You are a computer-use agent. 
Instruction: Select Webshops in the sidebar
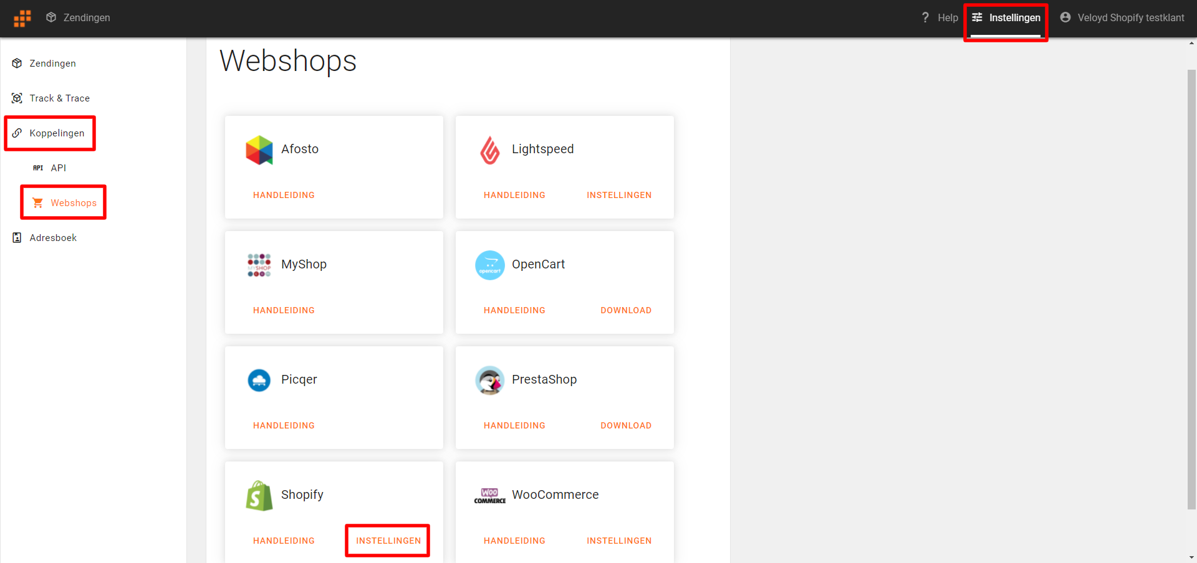coord(64,203)
